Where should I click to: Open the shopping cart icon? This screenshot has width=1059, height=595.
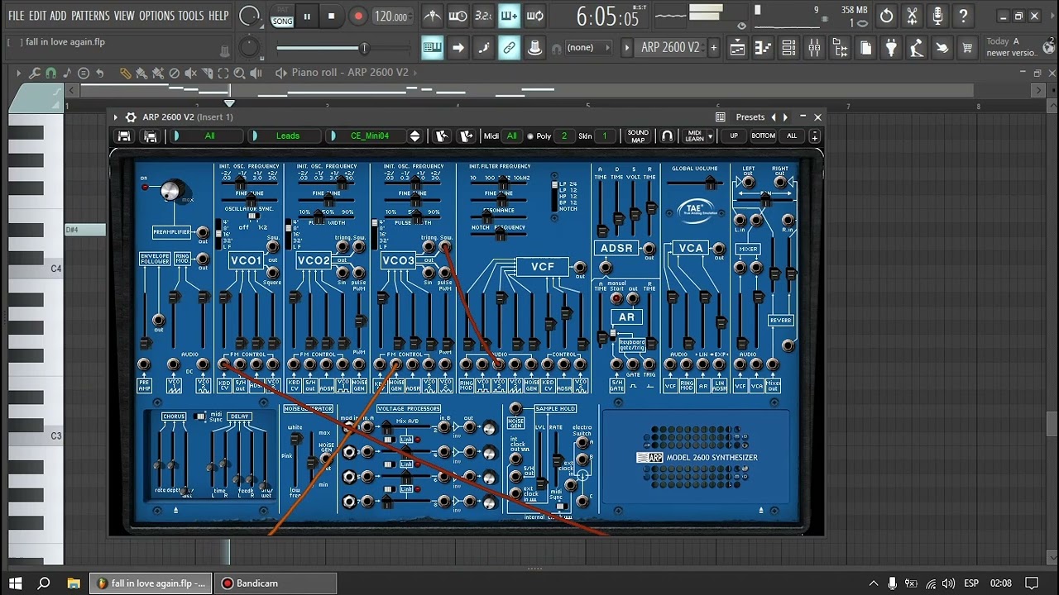click(967, 48)
